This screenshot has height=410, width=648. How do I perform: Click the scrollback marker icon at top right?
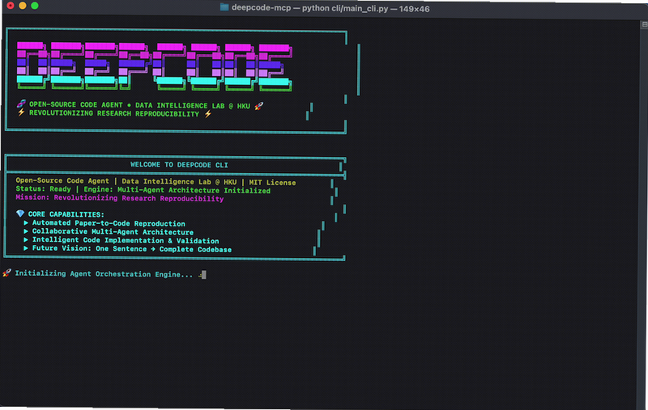click(644, 25)
